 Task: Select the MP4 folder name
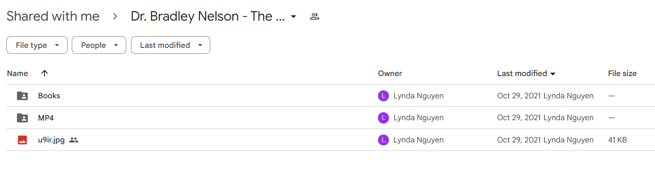click(46, 118)
